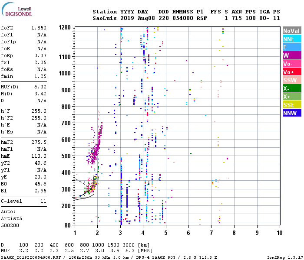Screen dimensions: 304x260
Task: Click the Artist5 auto-scaling label
Action: pyautogui.click(x=11, y=218)
